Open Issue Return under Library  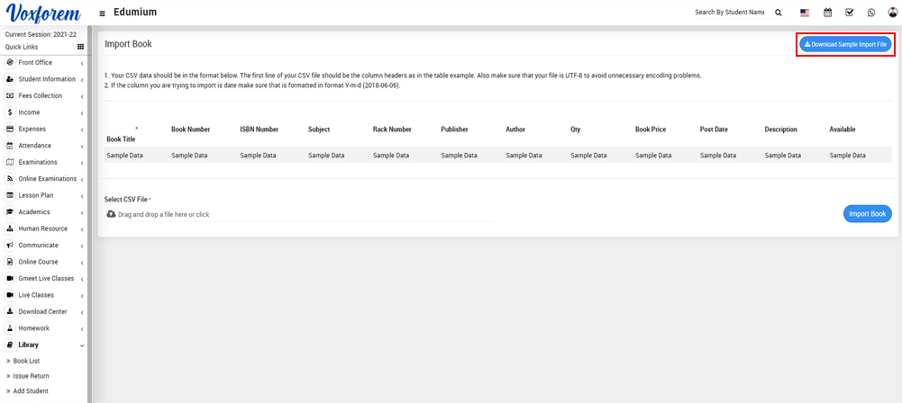[31, 376]
